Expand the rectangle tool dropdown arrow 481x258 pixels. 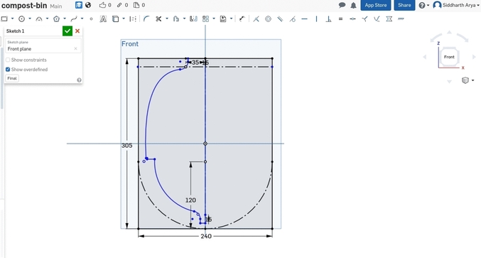tap(12, 19)
